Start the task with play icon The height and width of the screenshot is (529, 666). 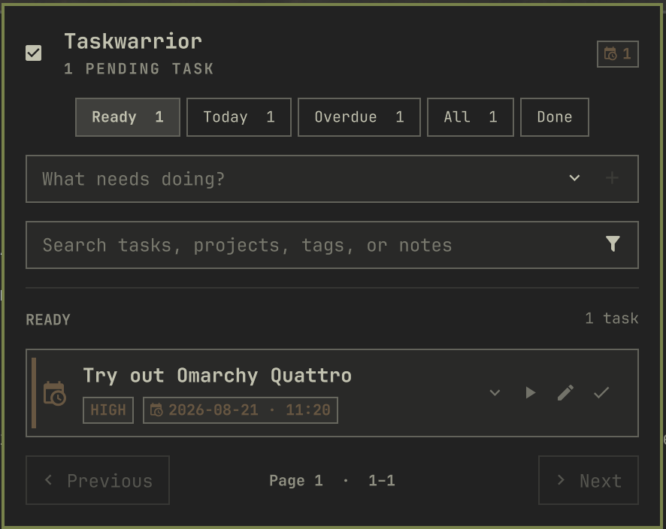point(530,393)
